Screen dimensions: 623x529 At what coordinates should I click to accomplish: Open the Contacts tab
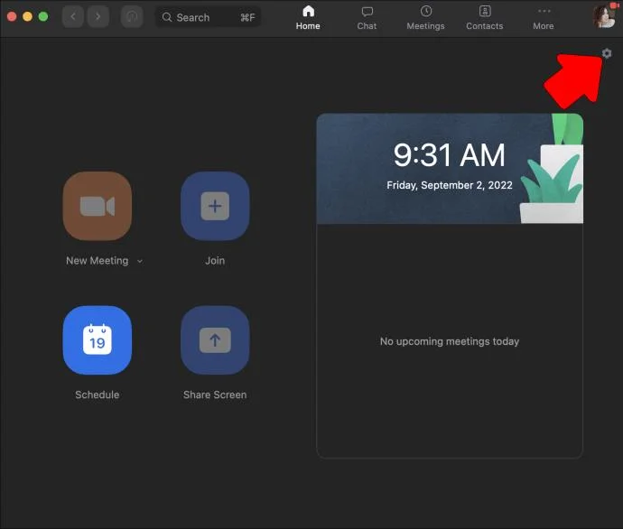[x=484, y=18]
